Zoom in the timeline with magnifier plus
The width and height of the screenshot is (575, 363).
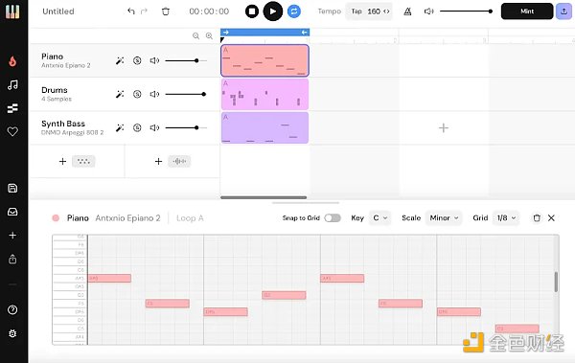coord(209,36)
